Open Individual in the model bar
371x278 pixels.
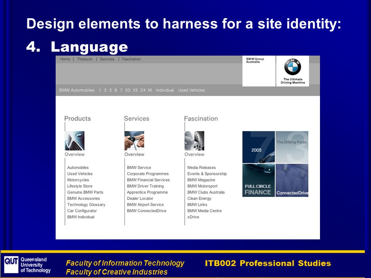[x=165, y=90]
